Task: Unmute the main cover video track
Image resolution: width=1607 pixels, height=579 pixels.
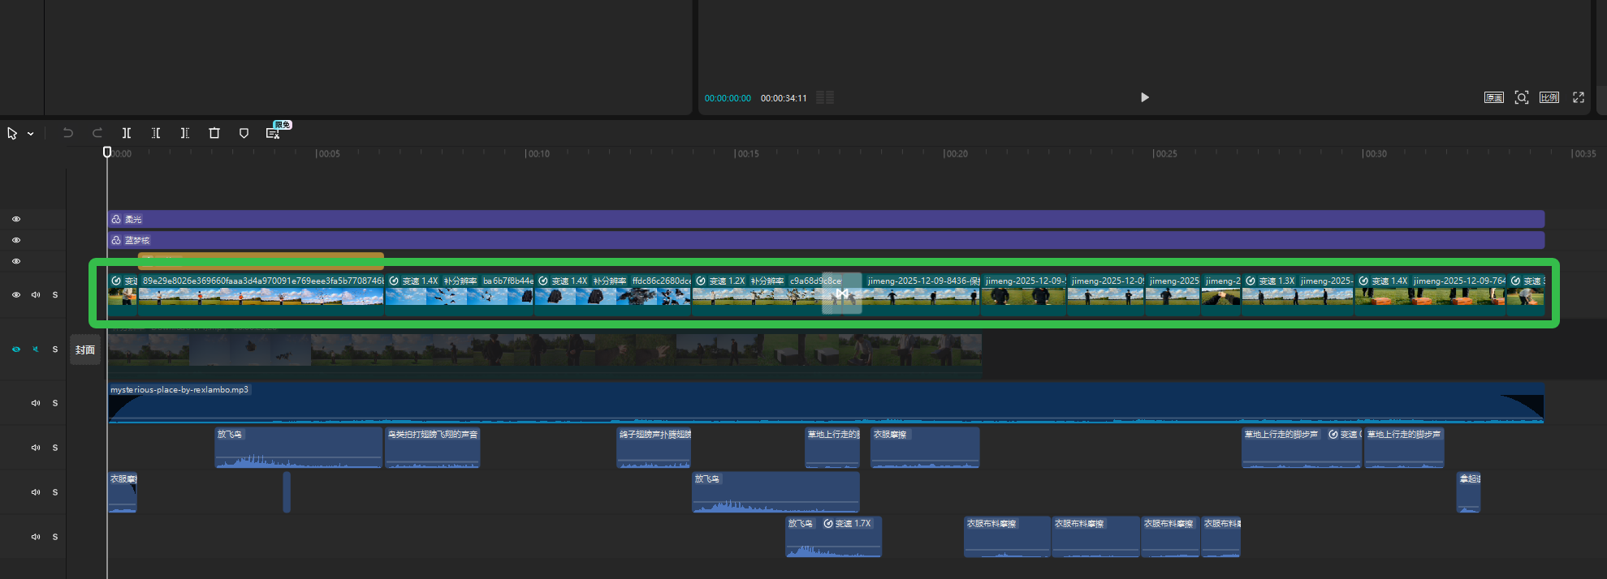Action: [36, 350]
